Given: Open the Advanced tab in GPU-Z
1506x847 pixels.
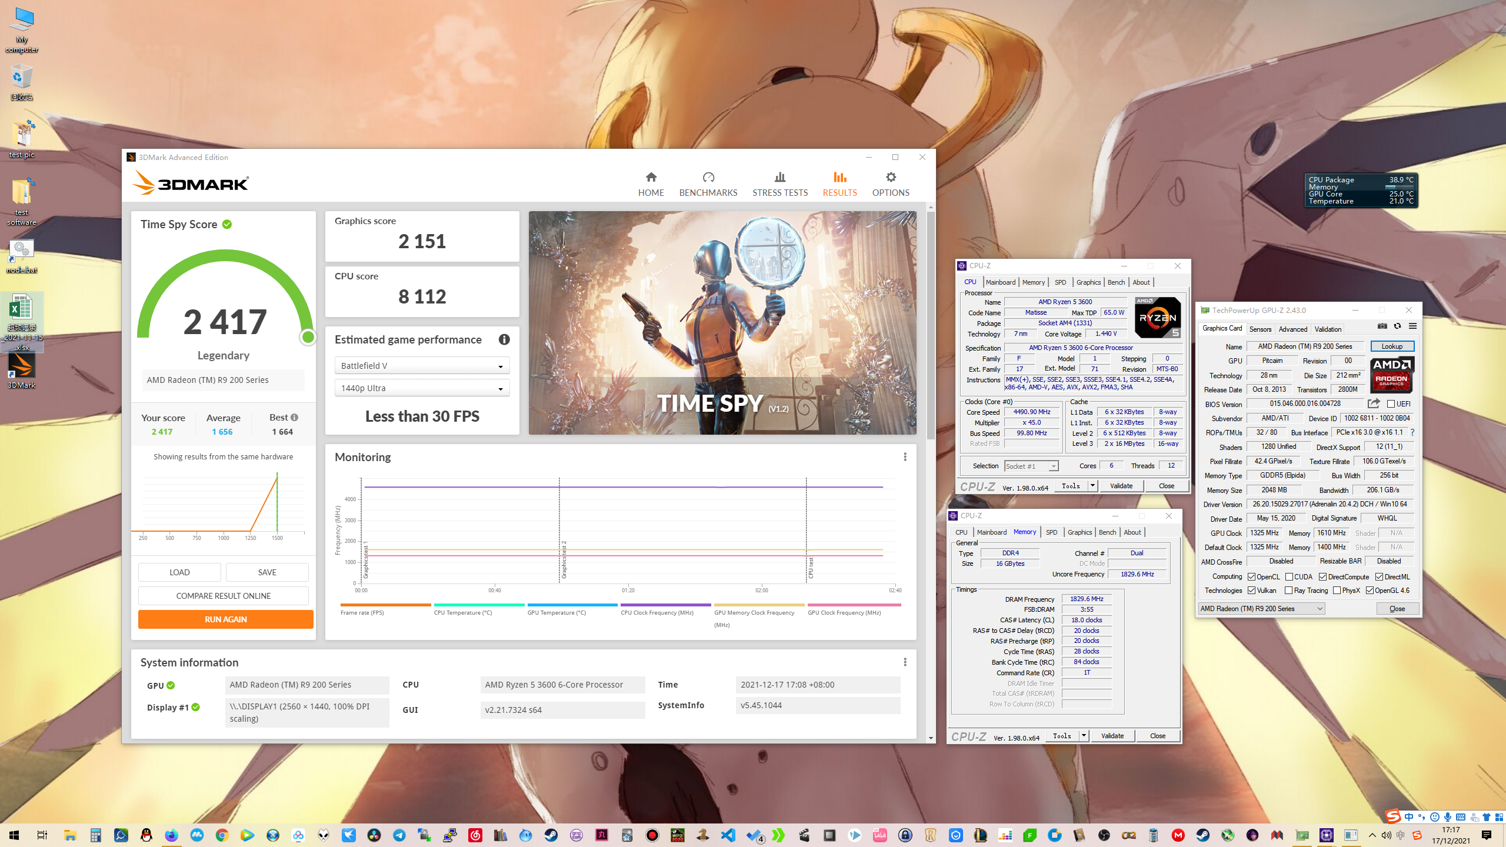Looking at the screenshot, I should point(1292,329).
